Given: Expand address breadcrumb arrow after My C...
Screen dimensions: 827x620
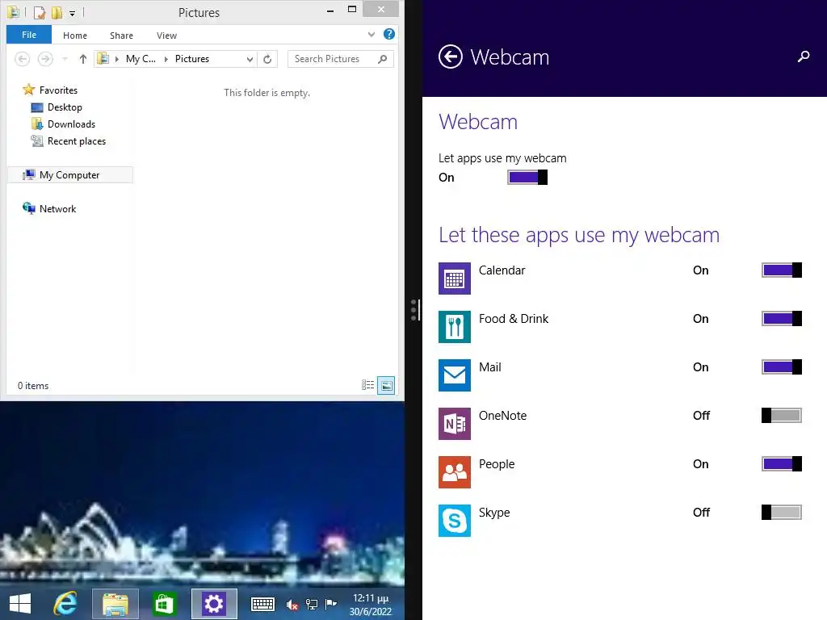Looking at the screenshot, I should [166, 59].
